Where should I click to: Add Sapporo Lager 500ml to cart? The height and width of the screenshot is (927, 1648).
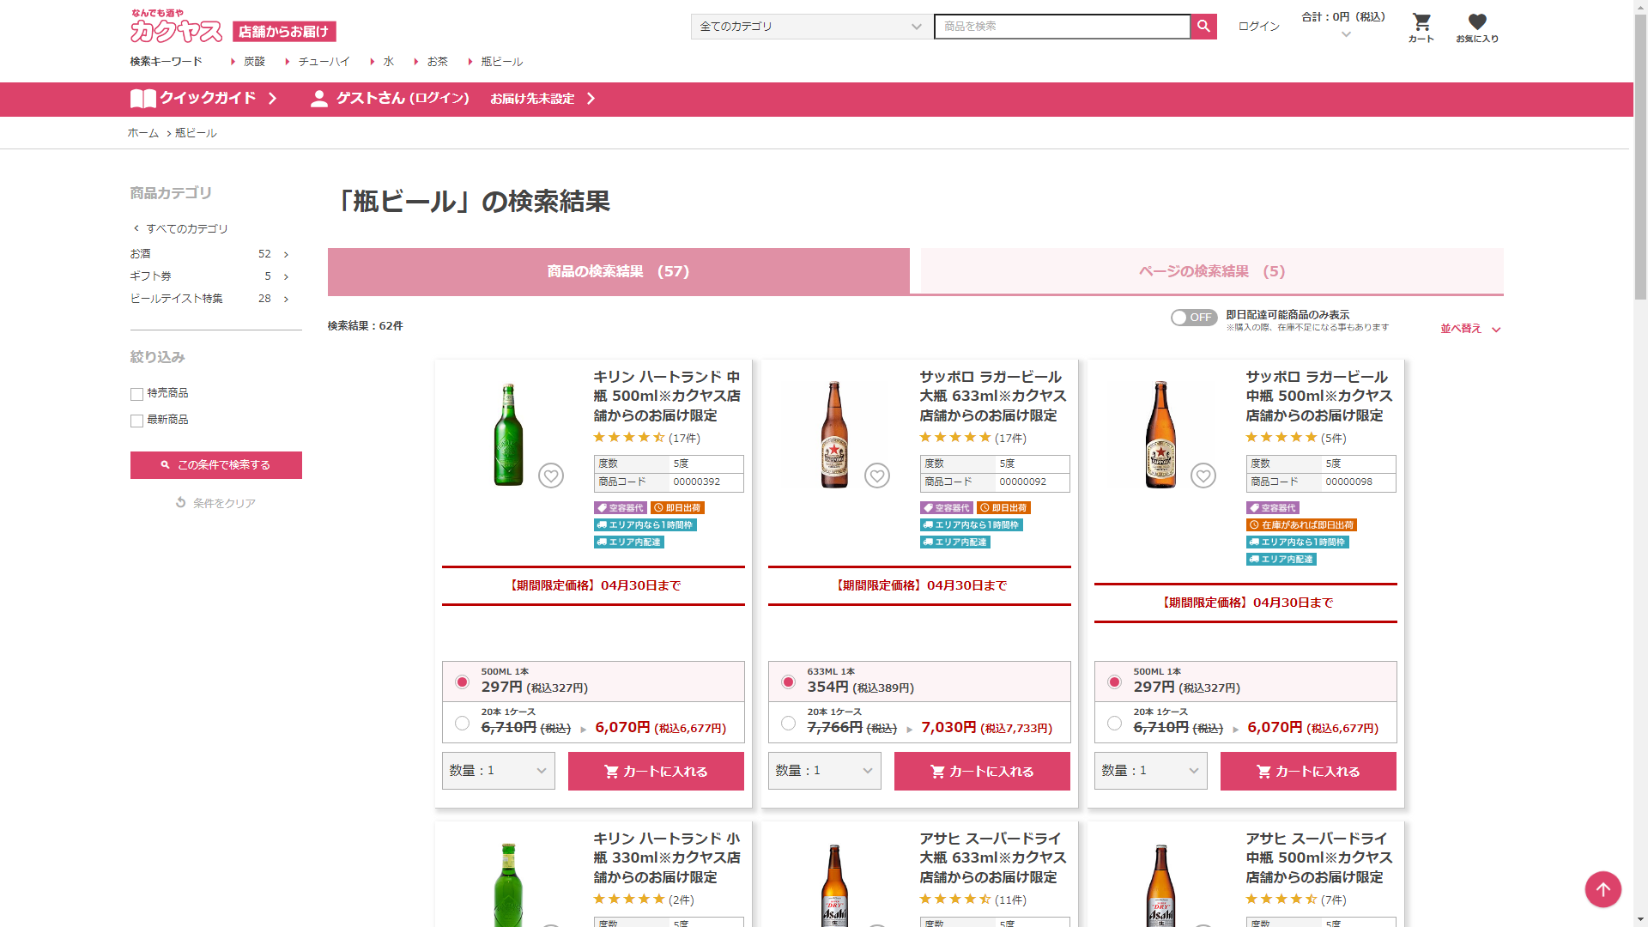click(x=1308, y=772)
